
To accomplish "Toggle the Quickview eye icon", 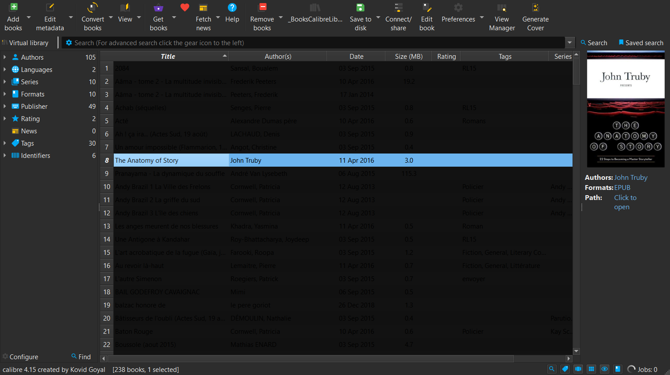I will click(605, 369).
